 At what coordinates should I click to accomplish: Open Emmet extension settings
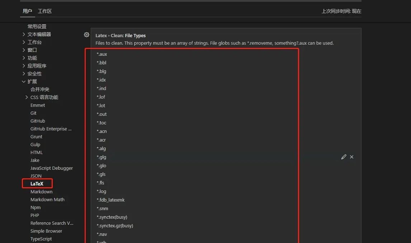pyautogui.click(x=38, y=105)
